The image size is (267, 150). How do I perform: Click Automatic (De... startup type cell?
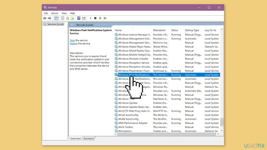(193, 91)
